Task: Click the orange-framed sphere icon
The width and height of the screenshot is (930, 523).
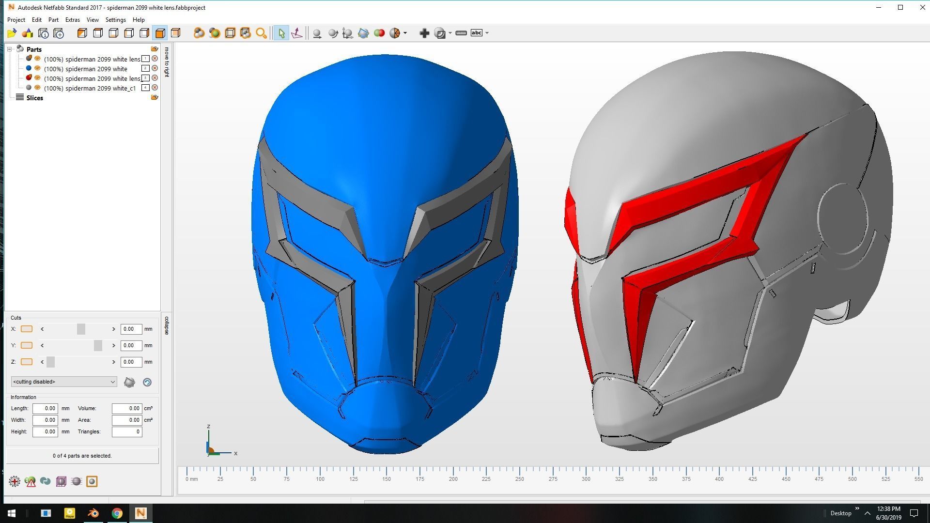Action: tap(92, 481)
